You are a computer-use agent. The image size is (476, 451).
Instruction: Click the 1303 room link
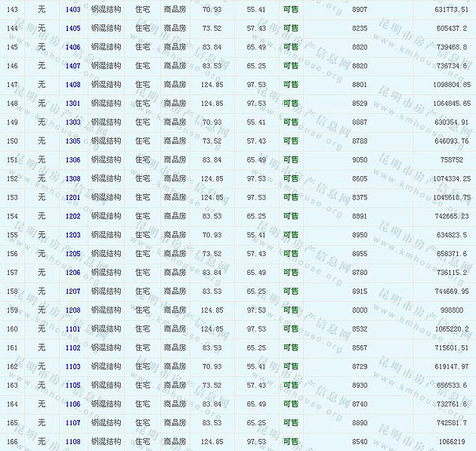click(x=73, y=122)
